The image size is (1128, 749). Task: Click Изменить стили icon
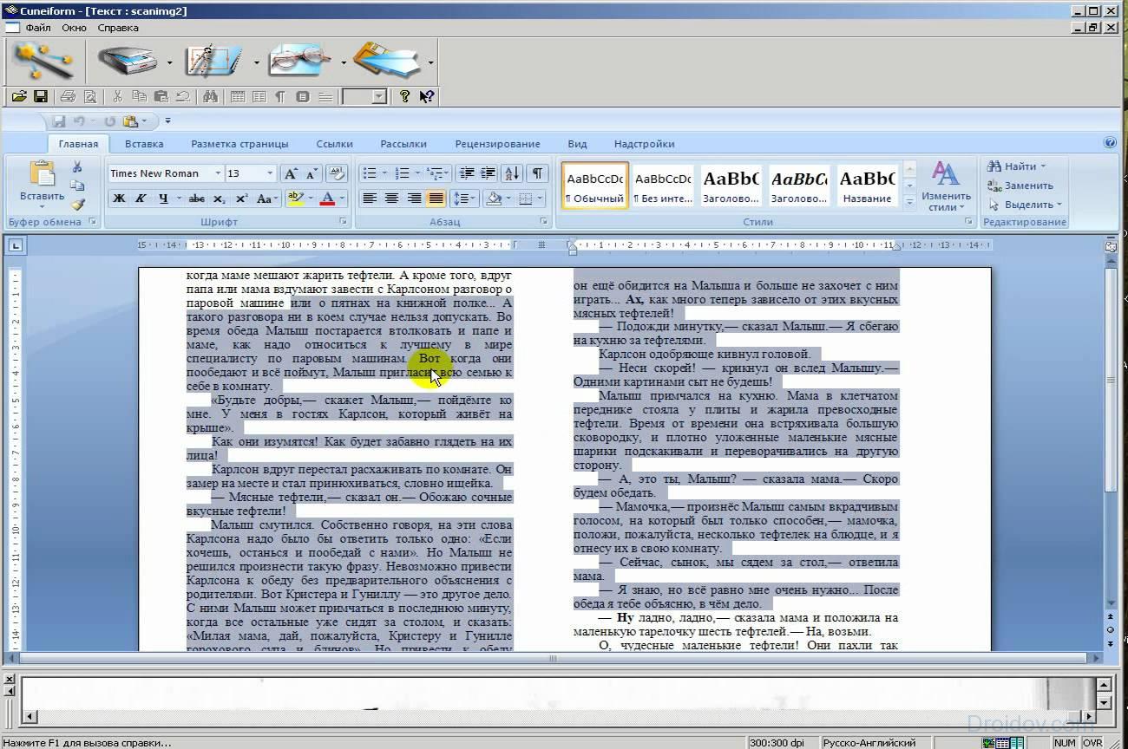(x=946, y=186)
